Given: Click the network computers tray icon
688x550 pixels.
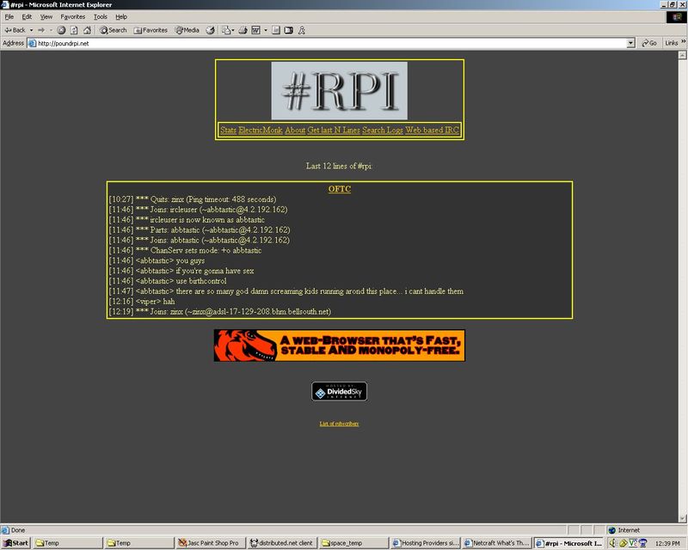Looking at the screenshot, I should point(642,543).
